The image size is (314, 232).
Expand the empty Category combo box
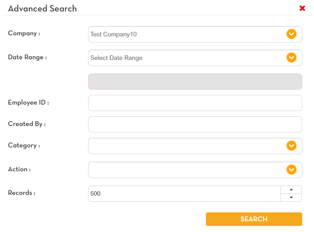tap(186, 146)
